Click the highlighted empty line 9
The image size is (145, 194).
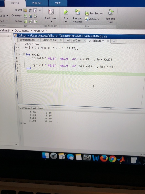coord(86,73)
